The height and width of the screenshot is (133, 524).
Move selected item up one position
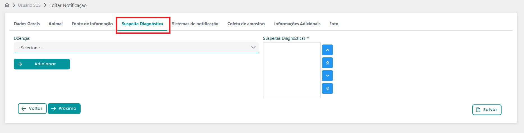click(x=327, y=50)
